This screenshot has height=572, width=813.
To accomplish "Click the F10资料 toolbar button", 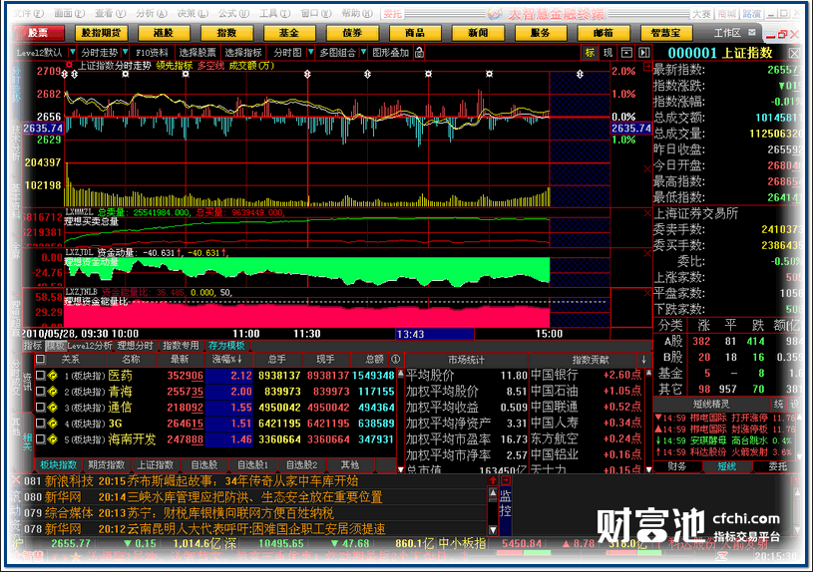I will 152,53.
